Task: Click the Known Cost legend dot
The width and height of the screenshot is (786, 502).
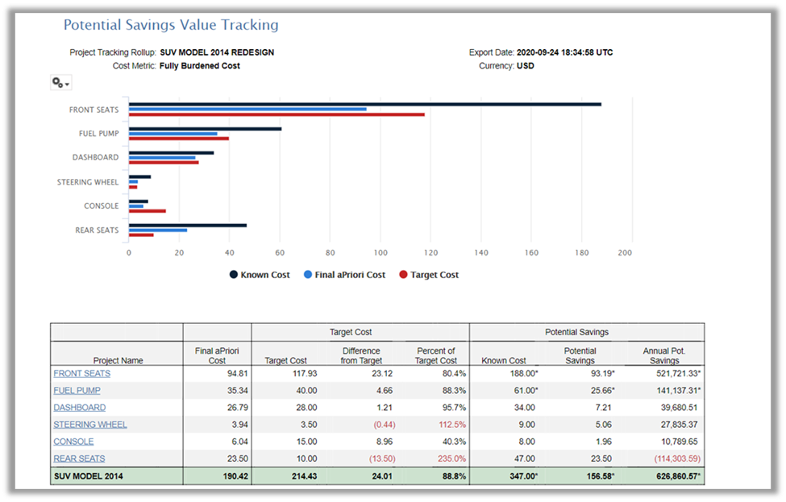Action: click(x=234, y=275)
